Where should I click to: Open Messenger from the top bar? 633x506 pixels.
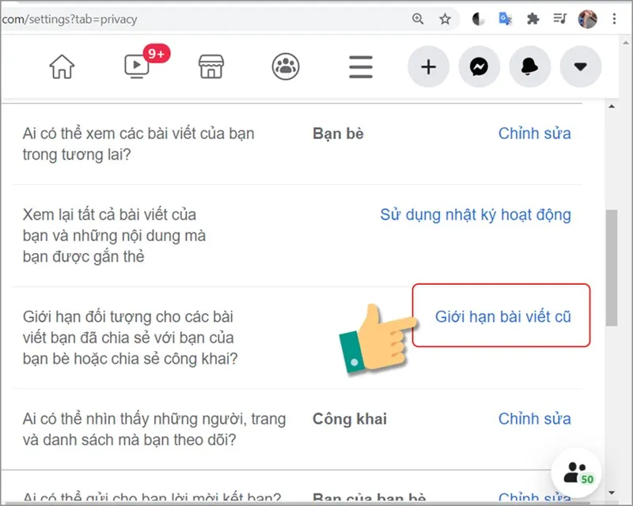479,67
